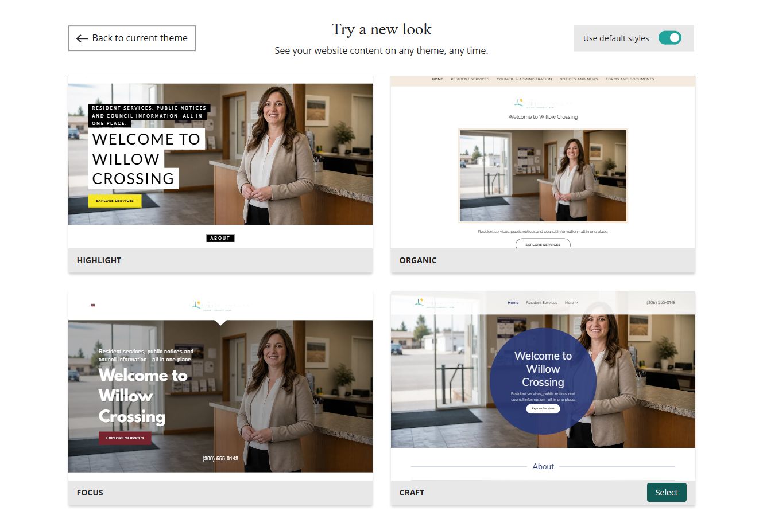This screenshot has height=523, width=763.
Task: Click phone number in Craft preview header
Action: coord(661,302)
